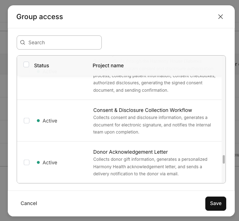
Task: Click the Group access dialog title
Action: click(40, 17)
